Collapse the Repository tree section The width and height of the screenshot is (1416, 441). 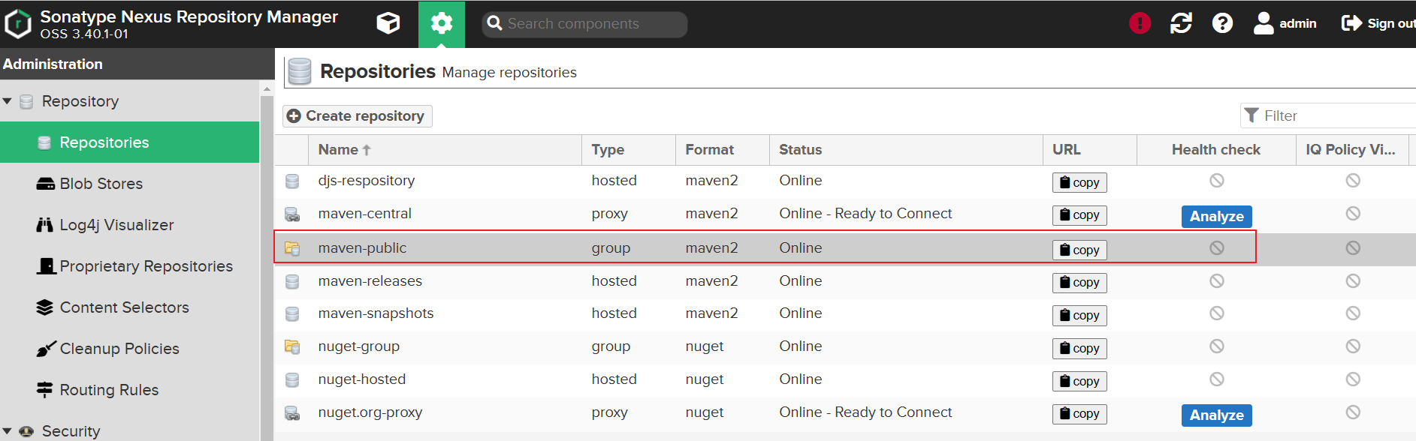coord(7,101)
